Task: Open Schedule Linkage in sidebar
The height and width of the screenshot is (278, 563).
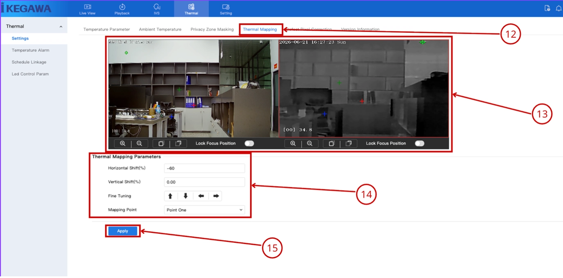Action: pos(29,62)
